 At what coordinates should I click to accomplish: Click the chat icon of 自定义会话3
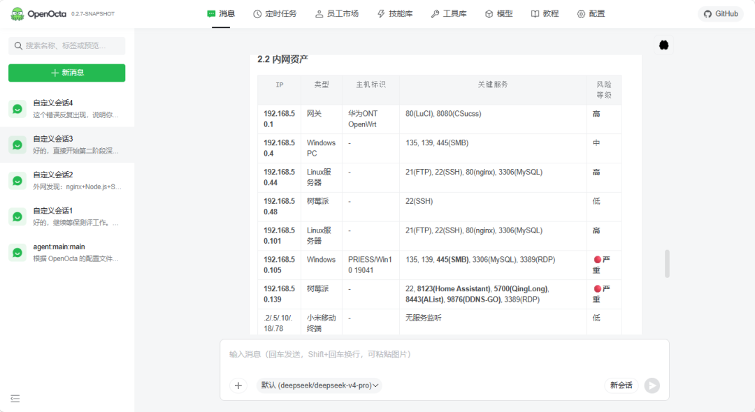(17, 145)
